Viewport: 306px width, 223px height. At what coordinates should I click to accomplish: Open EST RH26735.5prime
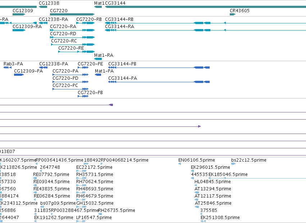pyautogui.click(x=117, y=210)
